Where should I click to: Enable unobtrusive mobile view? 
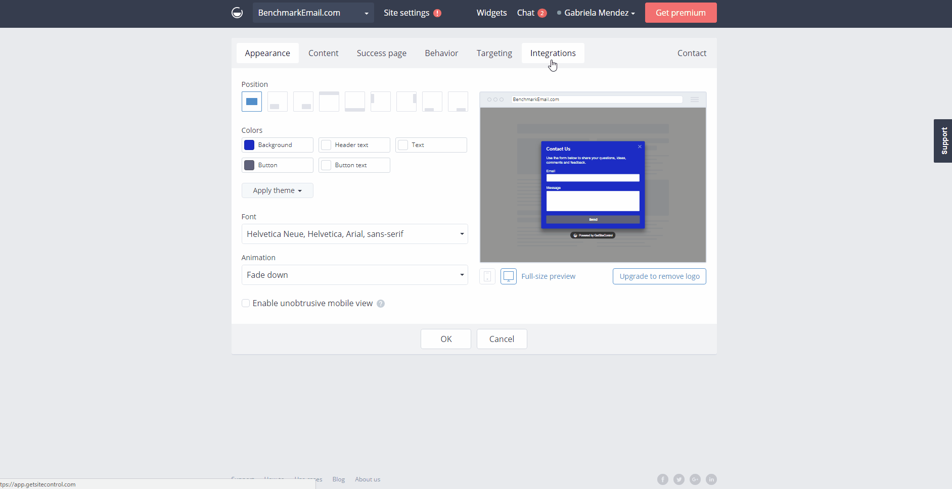[x=246, y=303]
